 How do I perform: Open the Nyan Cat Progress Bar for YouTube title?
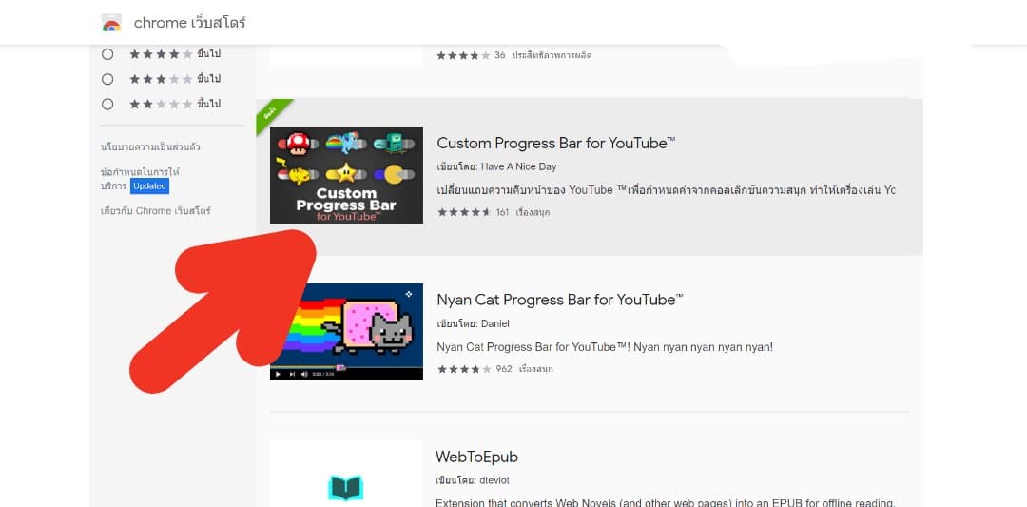559,300
